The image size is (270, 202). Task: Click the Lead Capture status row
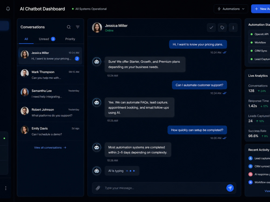tap(259, 59)
